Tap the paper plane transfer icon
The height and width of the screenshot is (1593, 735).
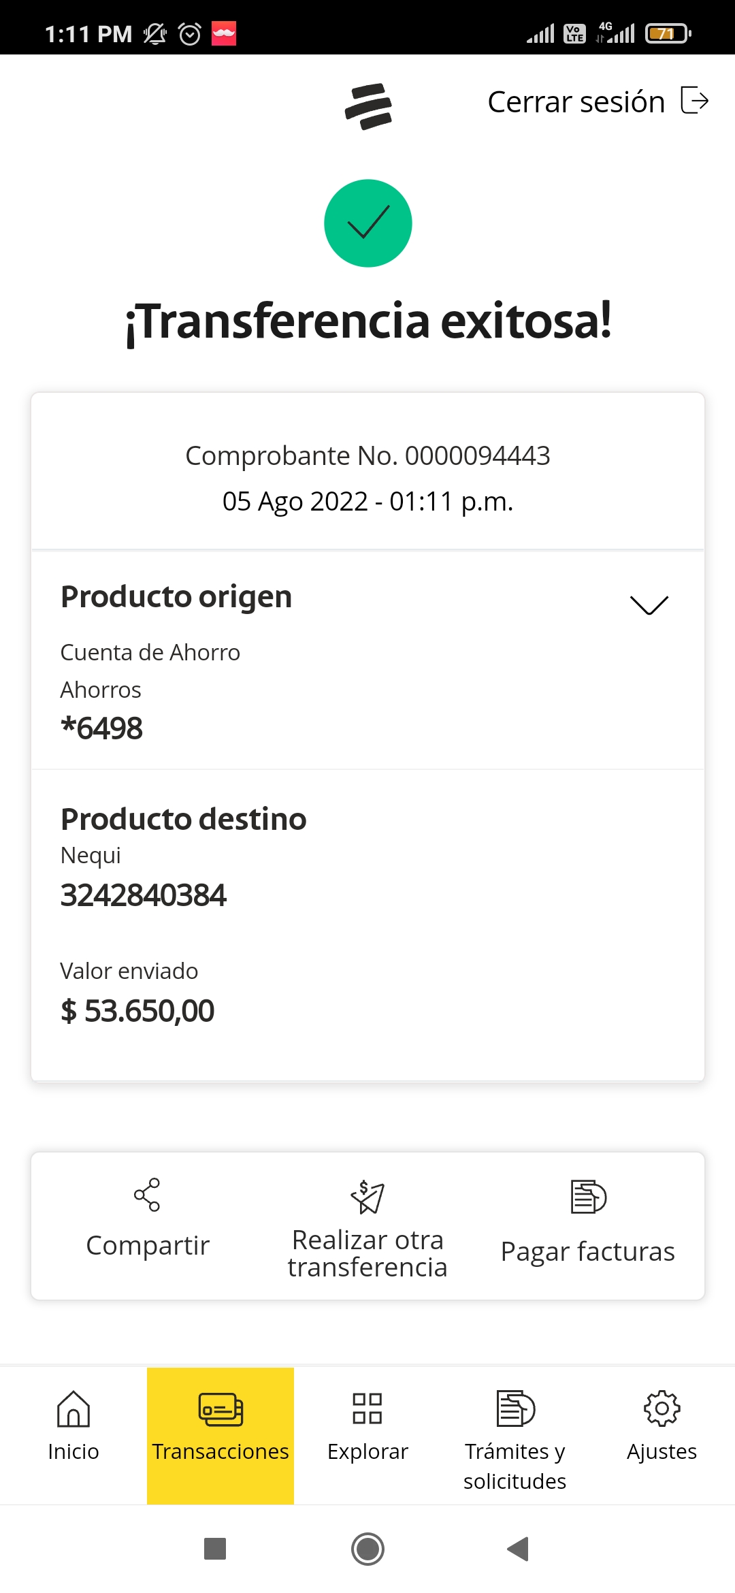point(367,1197)
